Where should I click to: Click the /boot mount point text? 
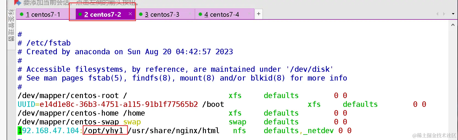[213, 104]
